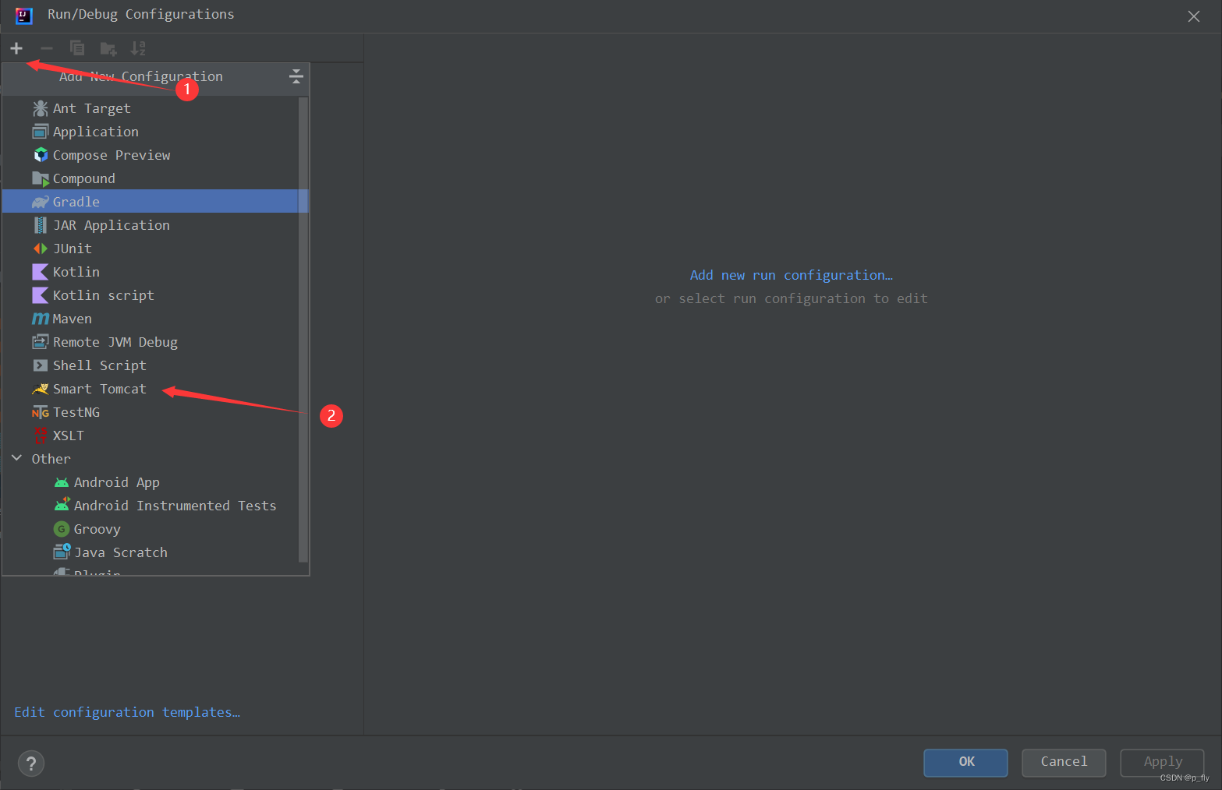Click the Maven m icon

pos(41,319)
